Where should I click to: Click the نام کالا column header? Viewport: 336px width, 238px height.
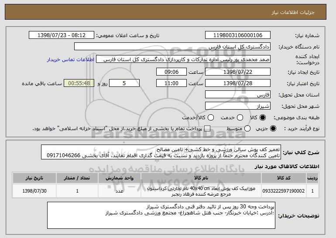(x=201, y=178)
